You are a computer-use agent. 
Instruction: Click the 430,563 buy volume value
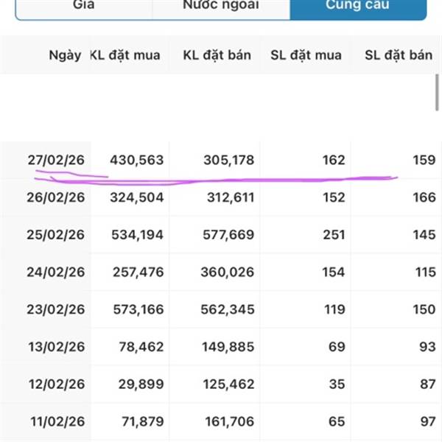coord(136,160)
